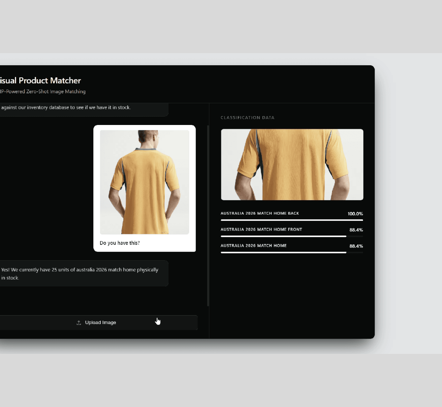Click the Australia 2026 Match Home Front label
Viewport: 442px width, 407px height.
261,229
